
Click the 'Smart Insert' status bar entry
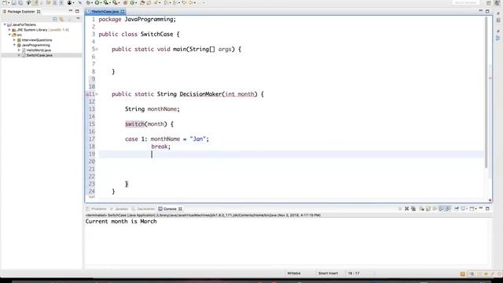pyautogui.click(x=328, y=274)
